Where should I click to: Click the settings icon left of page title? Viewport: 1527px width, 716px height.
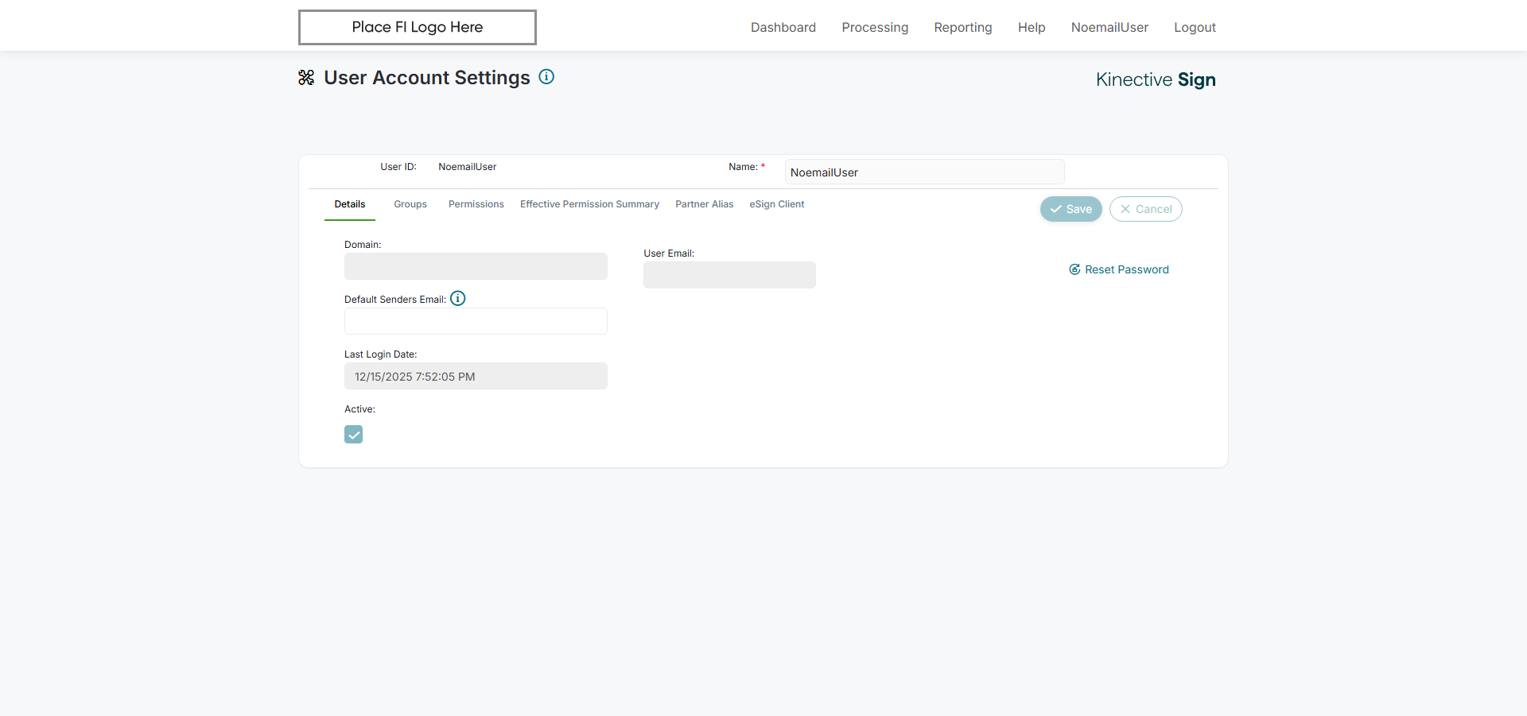point(306,78)
